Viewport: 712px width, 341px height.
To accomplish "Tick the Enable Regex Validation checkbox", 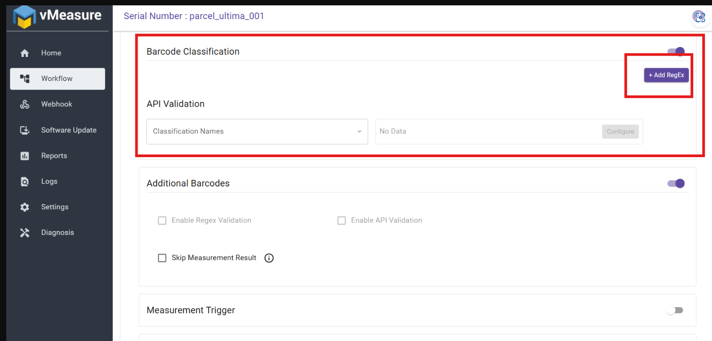I will pyautogui.click(x=162, y=220).
